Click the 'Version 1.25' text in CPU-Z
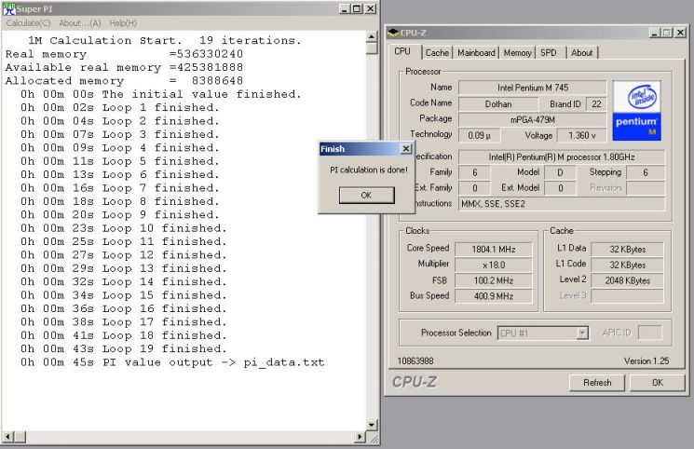Screen dimensions: 694x449 [x=646, y=361]
